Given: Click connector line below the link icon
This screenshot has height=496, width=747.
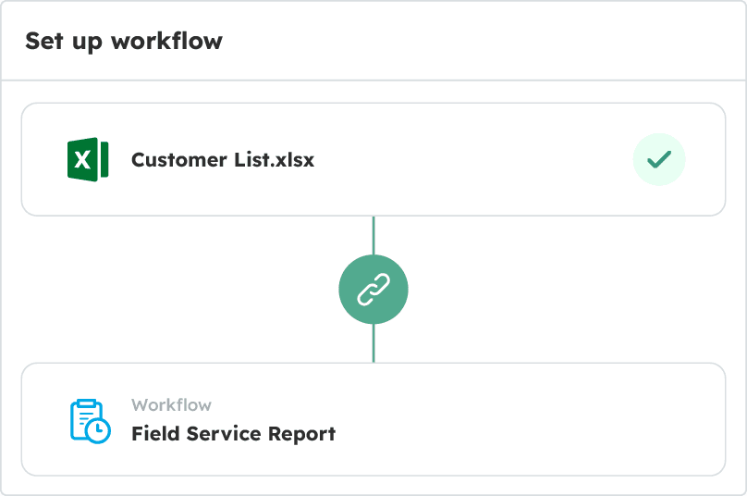Looking at the screenshot, I should pyautogui.click(x=373, y=343).
